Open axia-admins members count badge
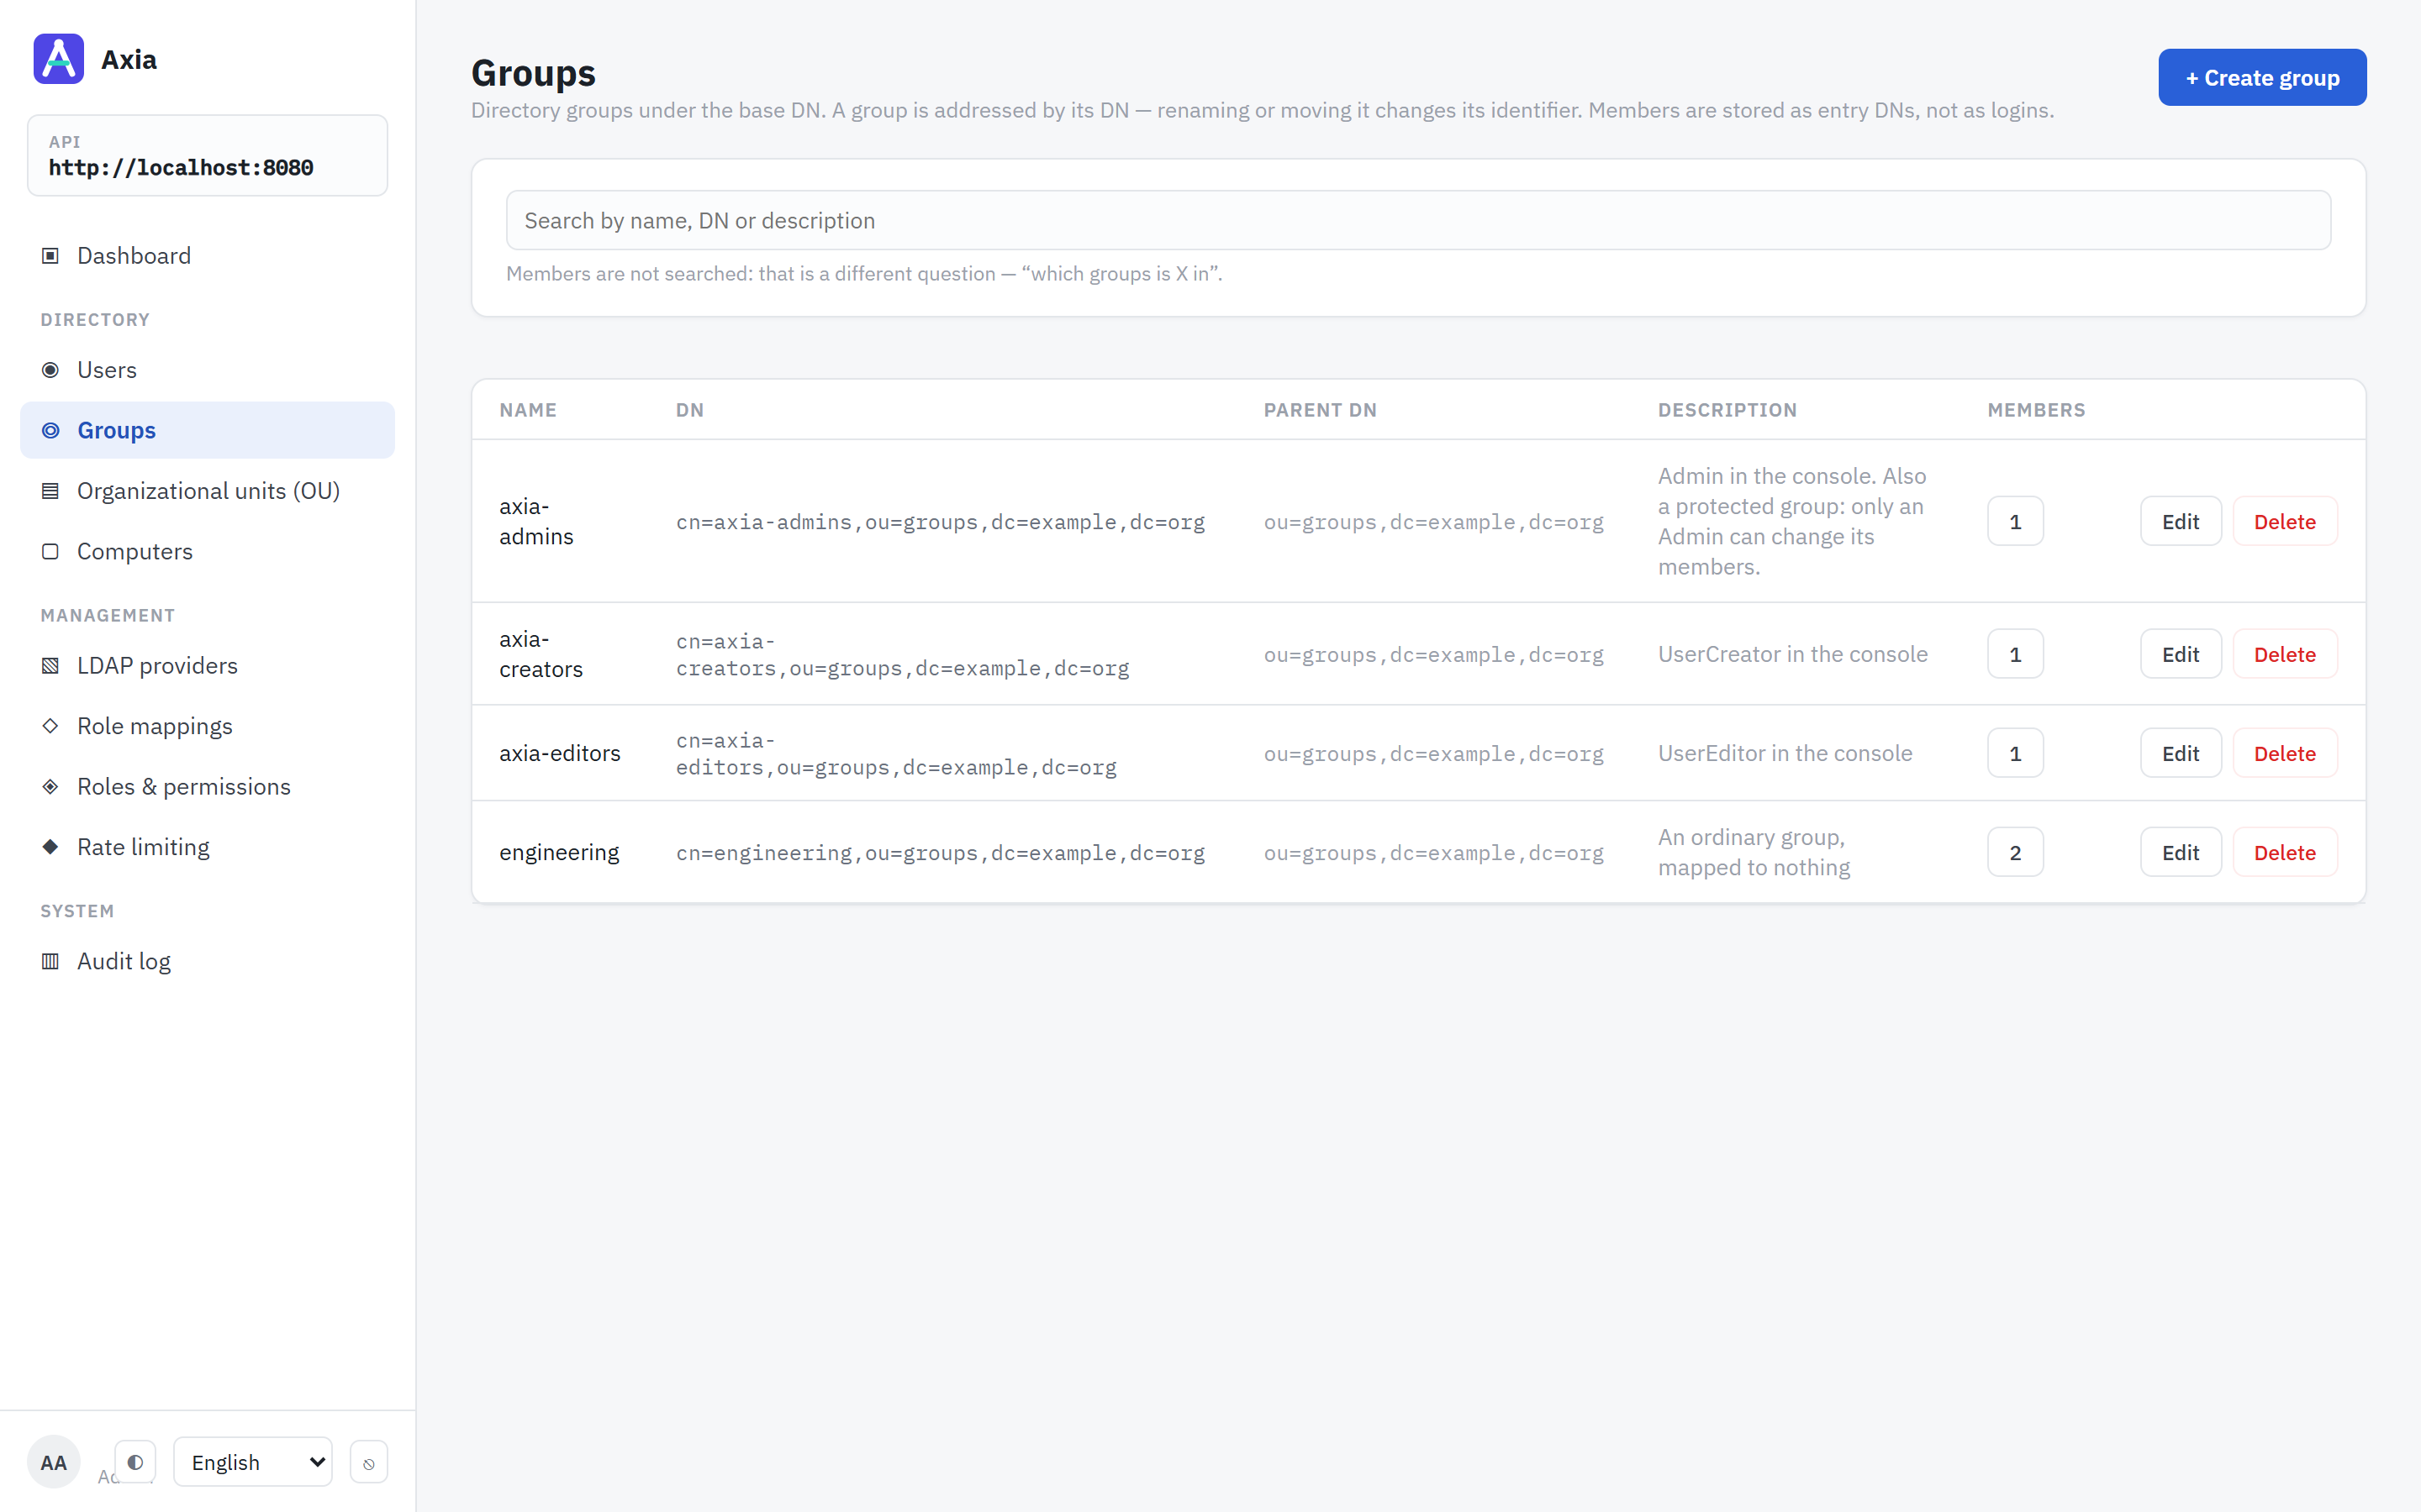Image resolution: width=2421 pixels, height=1512 pixels. pos(2015,521)
